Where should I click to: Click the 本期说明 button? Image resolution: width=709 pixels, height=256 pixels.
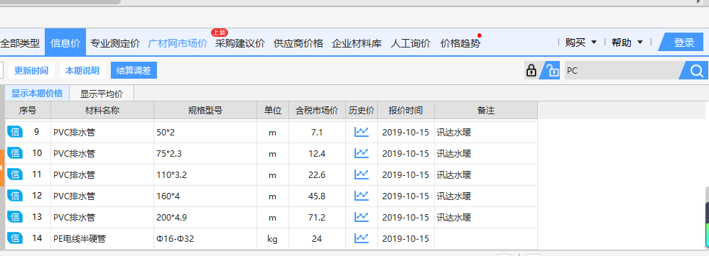[82, 70]
